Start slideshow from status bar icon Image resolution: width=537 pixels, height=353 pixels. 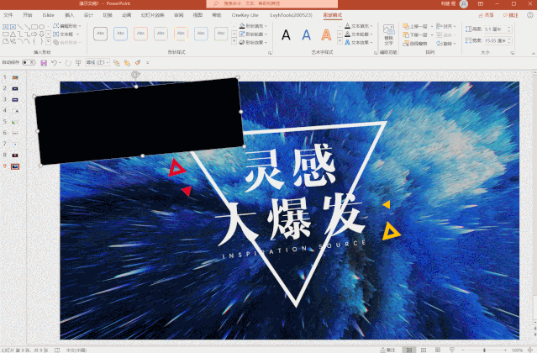(452, 350)
